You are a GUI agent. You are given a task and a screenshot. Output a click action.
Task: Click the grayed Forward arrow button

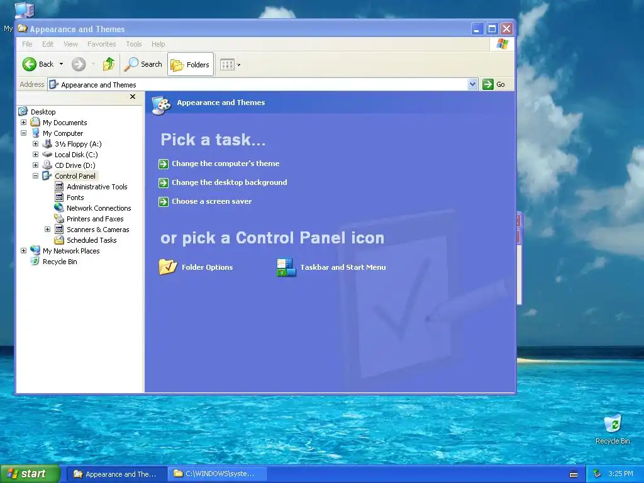pos(79,64)
